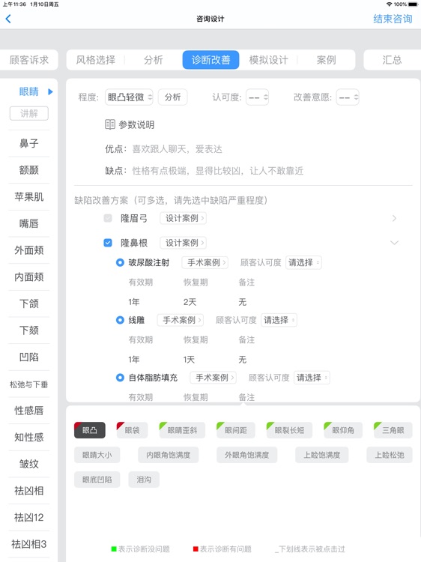Open 设计案例 for 隆鼻根
The height and width of the screenshot is (562, 421).
click(x=183, y=243)
